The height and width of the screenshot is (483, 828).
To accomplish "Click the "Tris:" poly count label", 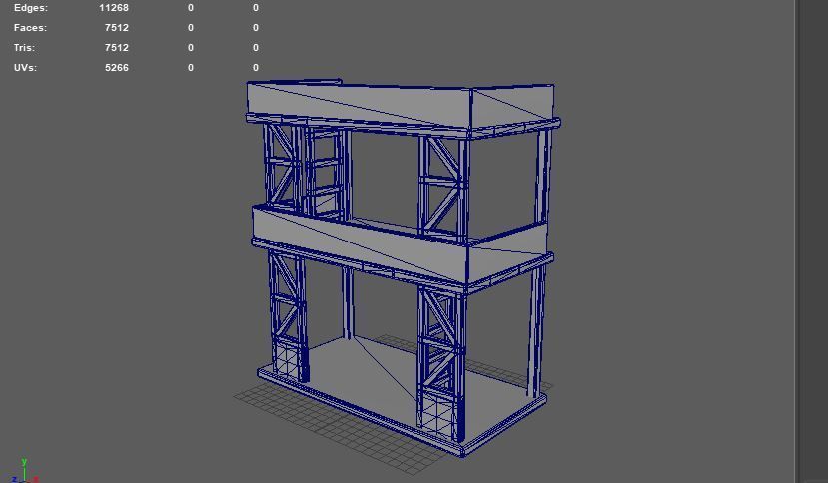I will [24, 48].
